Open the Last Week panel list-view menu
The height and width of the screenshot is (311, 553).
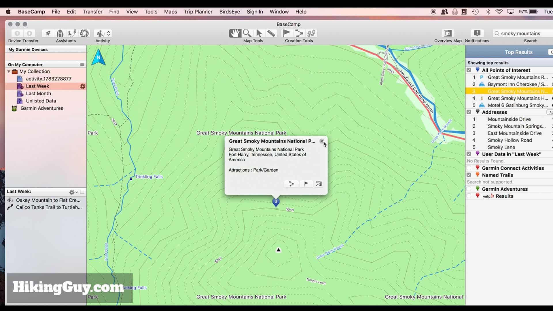[82, 192]
